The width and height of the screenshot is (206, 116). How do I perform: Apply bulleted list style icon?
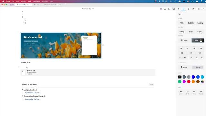point(191,53)
